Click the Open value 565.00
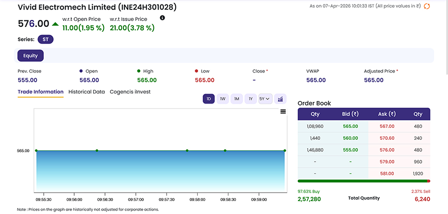Viewport: 448px width, 214px height. (x=89, y=80)
